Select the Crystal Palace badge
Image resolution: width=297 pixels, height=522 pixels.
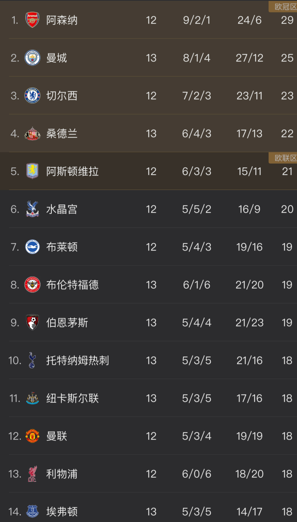point(31,209)
